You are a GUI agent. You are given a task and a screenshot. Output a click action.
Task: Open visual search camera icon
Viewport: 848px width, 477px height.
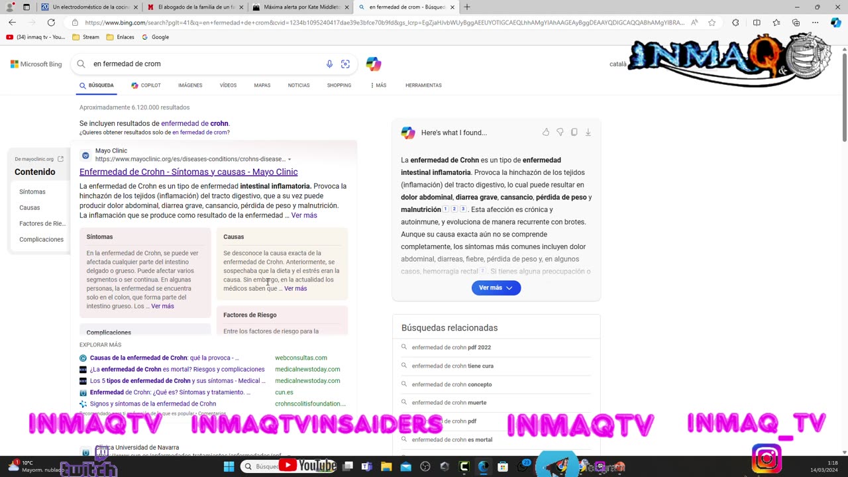click(x=345, y=64)
